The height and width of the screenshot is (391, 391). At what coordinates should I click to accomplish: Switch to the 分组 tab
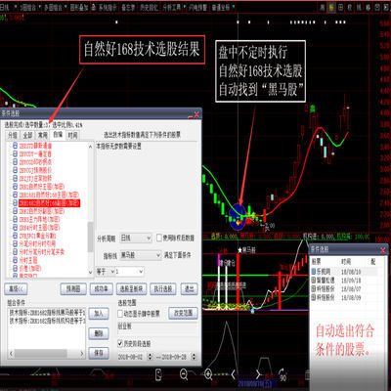pos(13,135)
